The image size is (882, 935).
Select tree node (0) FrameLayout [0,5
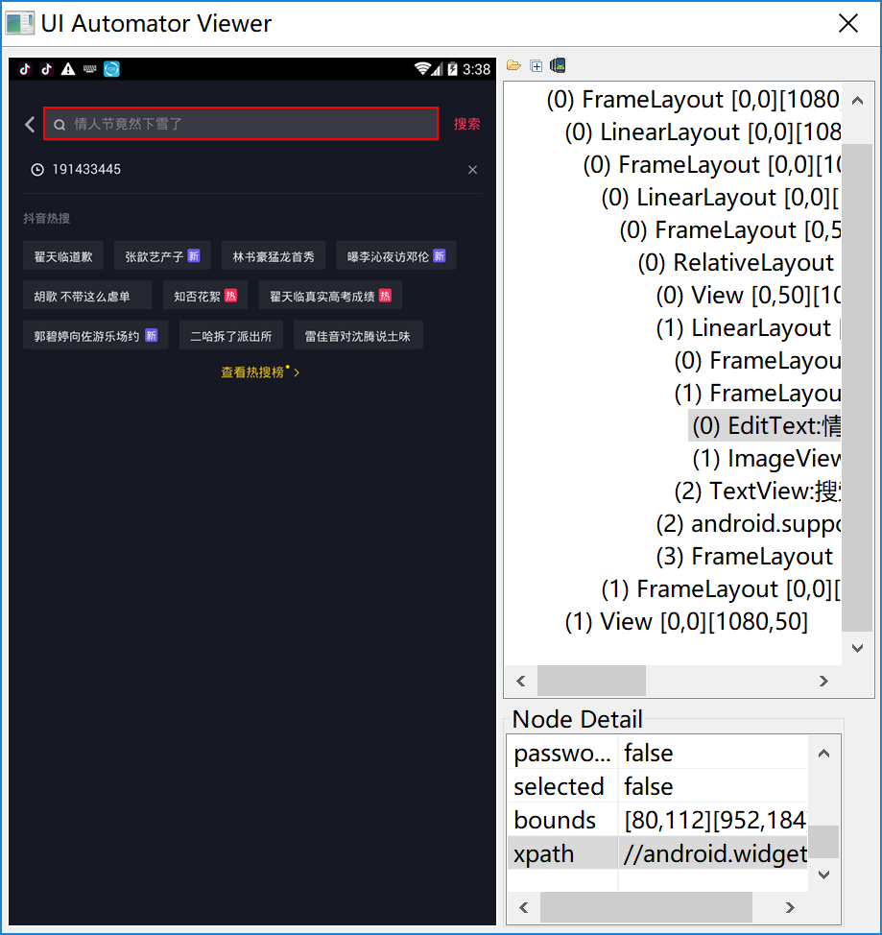coord(730,230)
